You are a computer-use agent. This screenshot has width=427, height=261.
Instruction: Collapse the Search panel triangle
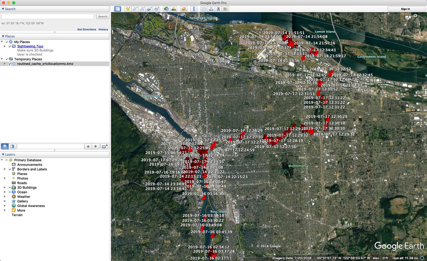pos(3,9)
